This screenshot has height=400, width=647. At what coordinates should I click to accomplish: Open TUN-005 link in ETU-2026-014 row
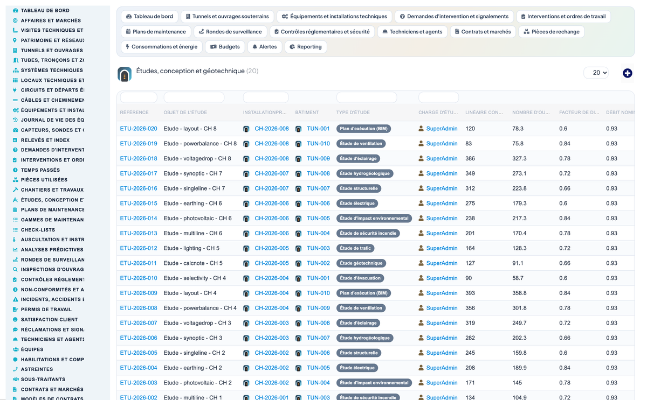click(318, 219)
